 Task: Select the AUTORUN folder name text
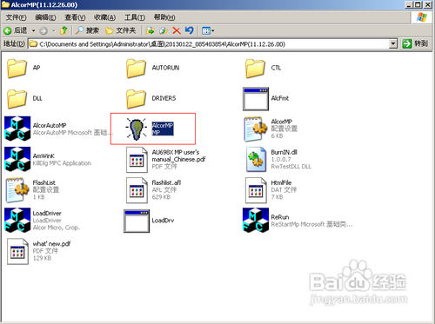165,68
